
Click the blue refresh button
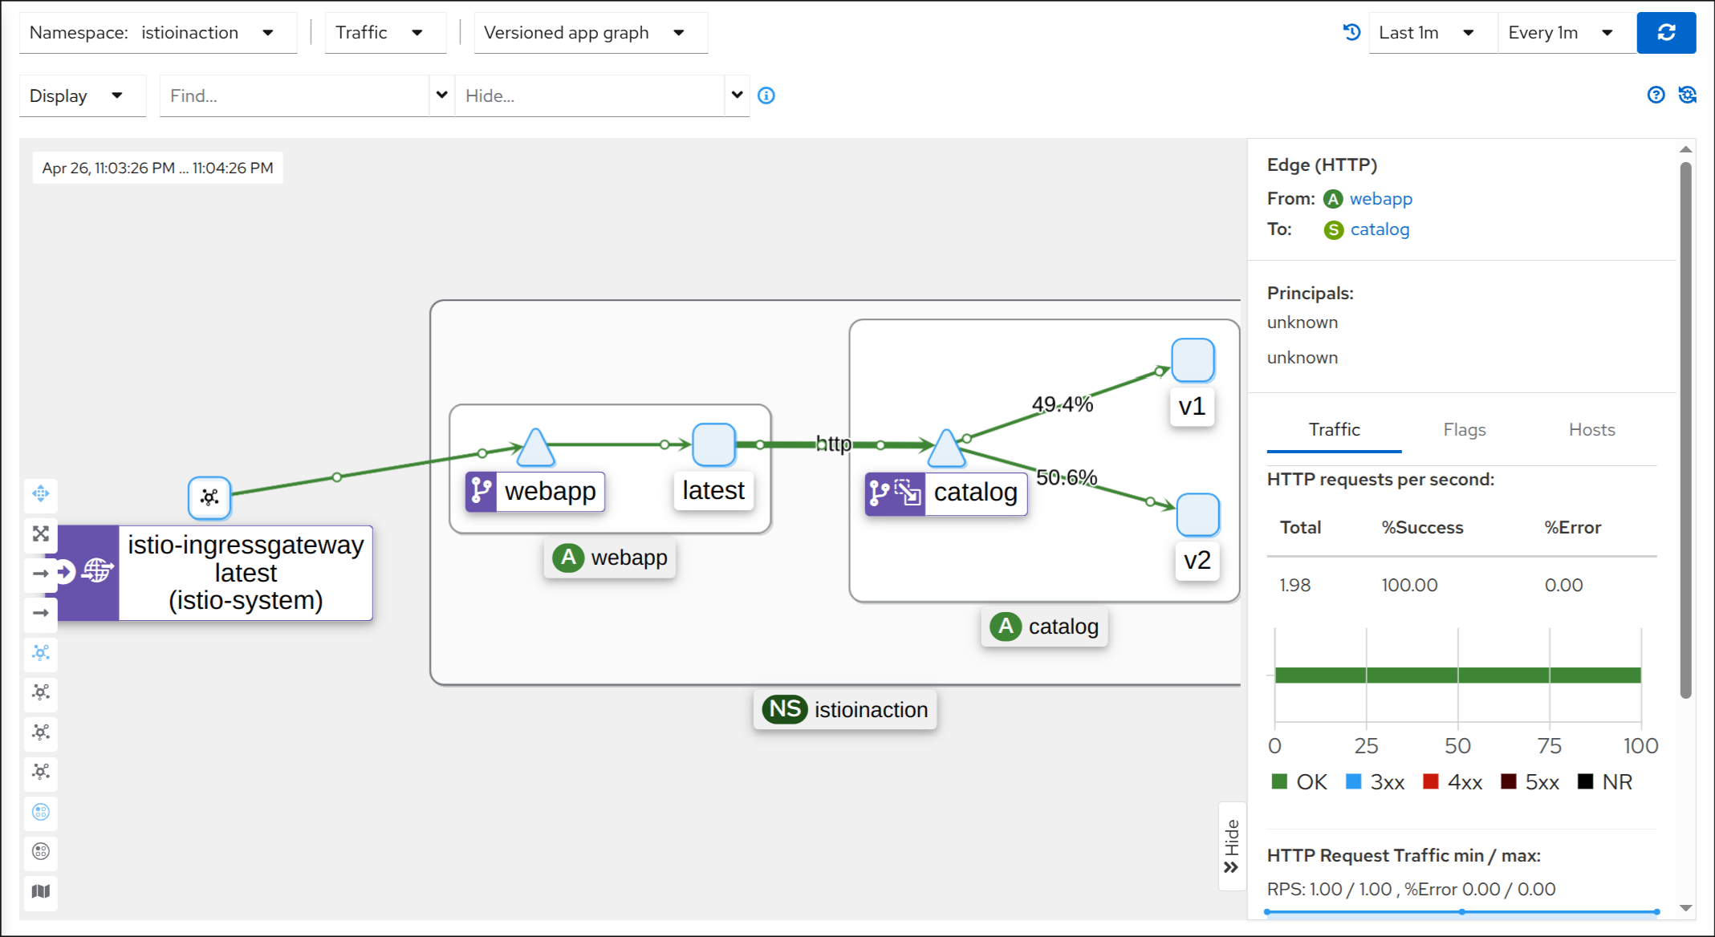(1665, 33)
